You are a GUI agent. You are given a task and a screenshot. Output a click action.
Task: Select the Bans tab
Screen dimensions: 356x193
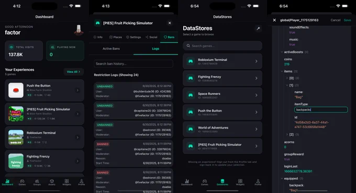pos(169,37)
